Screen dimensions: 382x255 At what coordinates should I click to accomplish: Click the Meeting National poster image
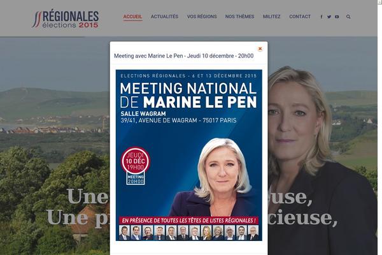pyautogui.click(x=189, y=155)
